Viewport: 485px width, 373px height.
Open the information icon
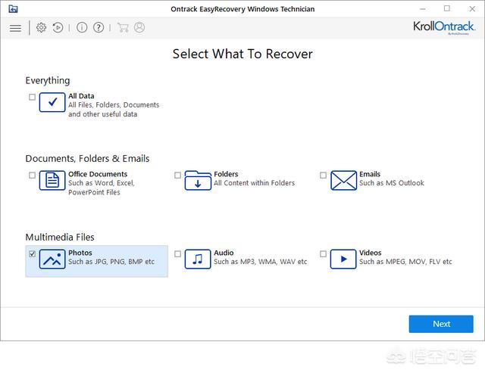tap(82, 27)
